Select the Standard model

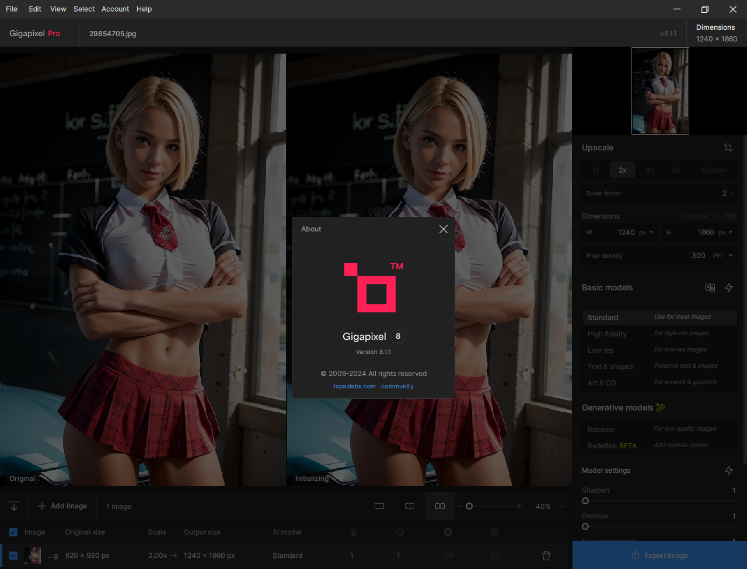(659, 317)
